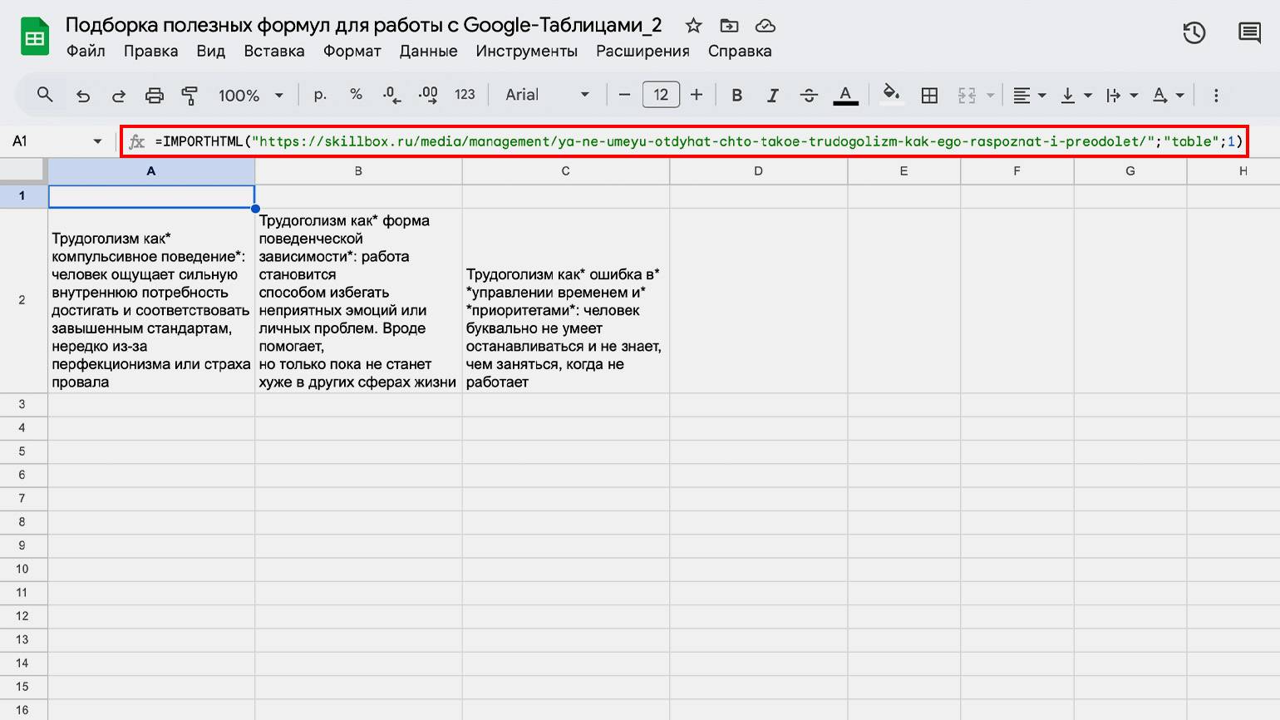
Task: Open the Формат menu
Action: [352, 51]
